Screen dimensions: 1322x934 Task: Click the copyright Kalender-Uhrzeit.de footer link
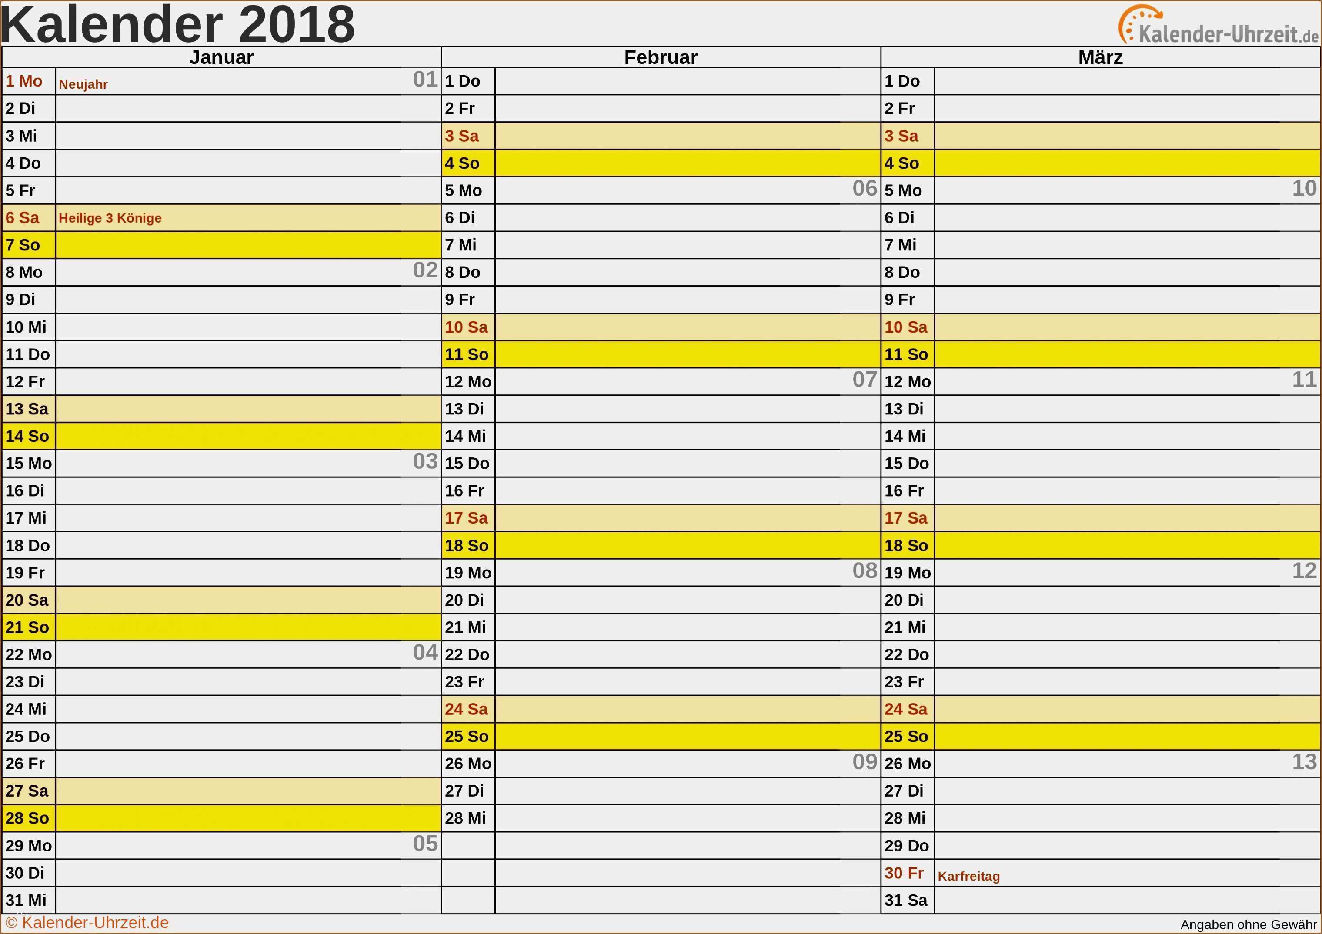(x=87, y=923)
